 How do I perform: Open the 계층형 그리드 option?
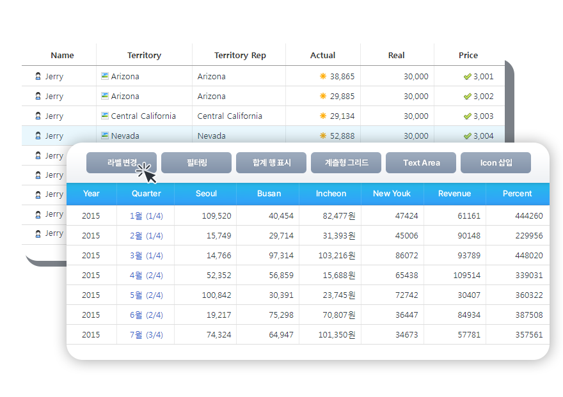click(x=346, y=163)
